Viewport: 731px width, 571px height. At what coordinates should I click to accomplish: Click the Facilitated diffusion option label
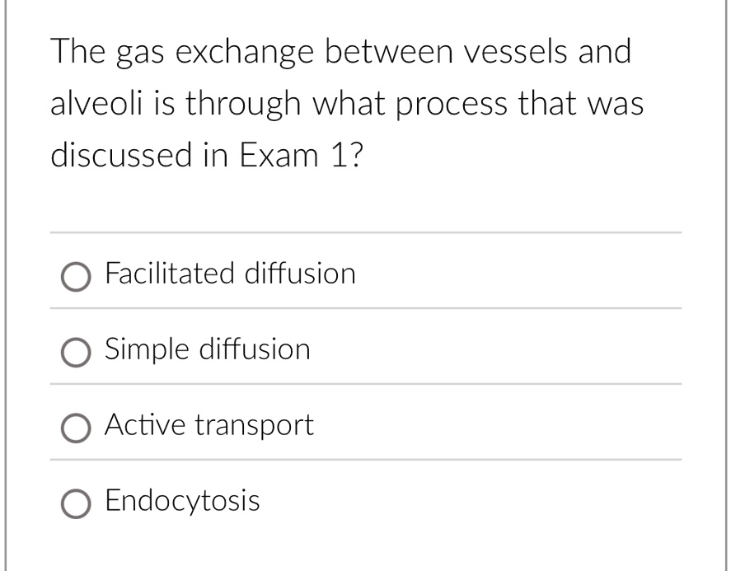(x=230, y=274)
